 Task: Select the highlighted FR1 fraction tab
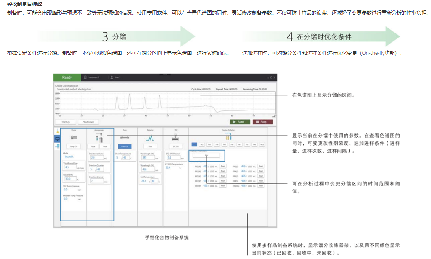click(194, 144)
